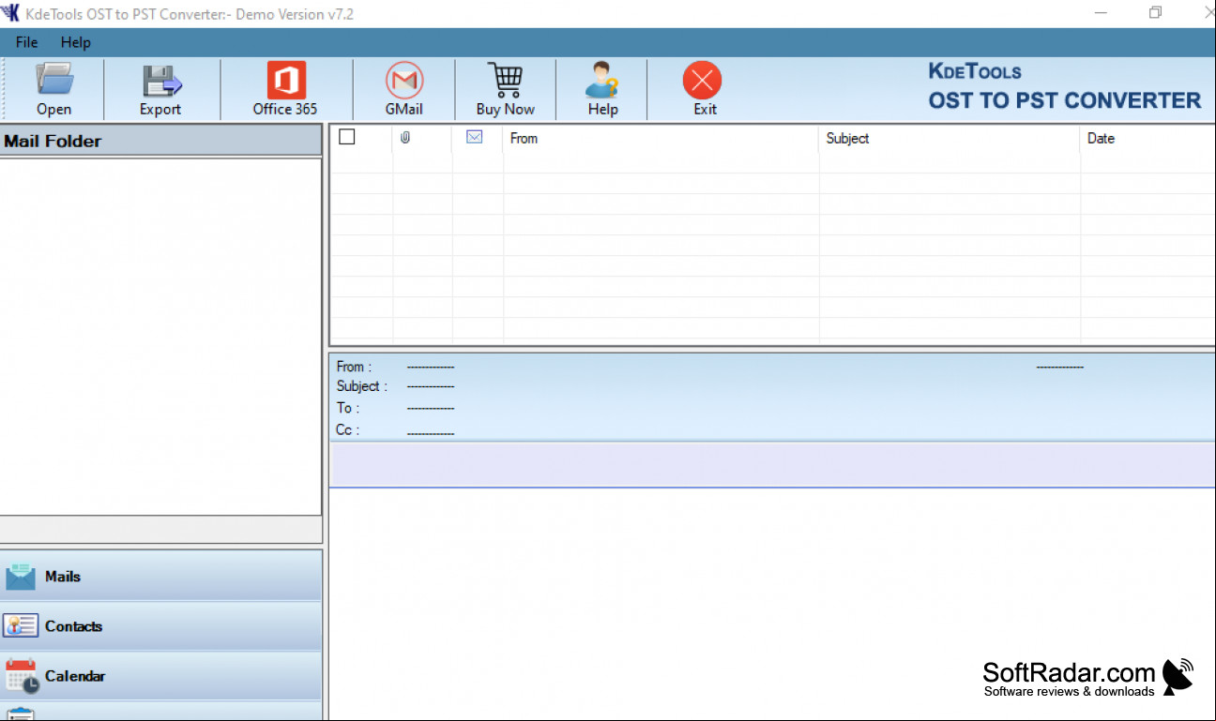
Task: Switch to the Mails section
Action: 161,576
